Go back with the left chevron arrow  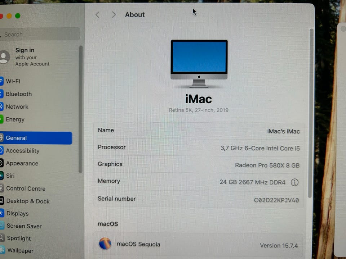click(98, 15)
